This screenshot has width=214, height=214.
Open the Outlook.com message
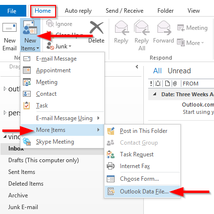pos(197,108)
